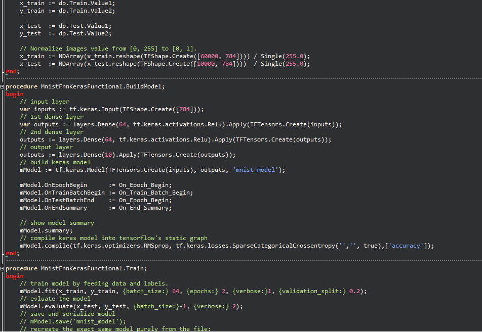Click the '// evluate the model' comment
482x332 pixels.
pyautogui.click(x=55, y=299)
